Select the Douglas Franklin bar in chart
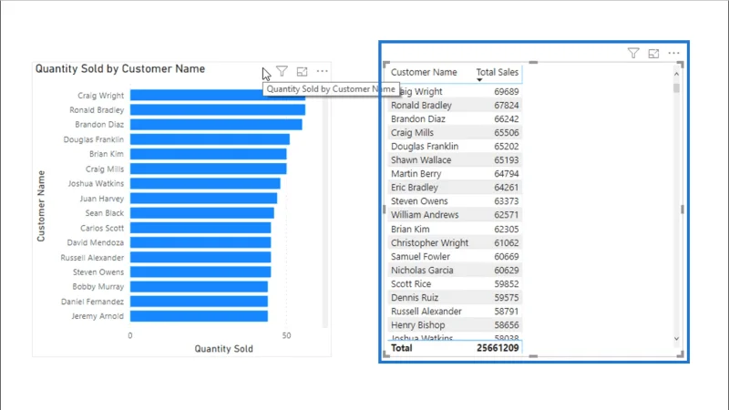 coord(210,139)
